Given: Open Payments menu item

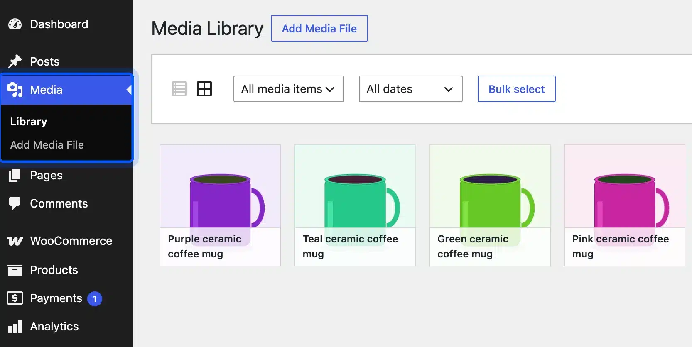Looking at the screenshot, I should pyautogui.click(x=66, y=298).
